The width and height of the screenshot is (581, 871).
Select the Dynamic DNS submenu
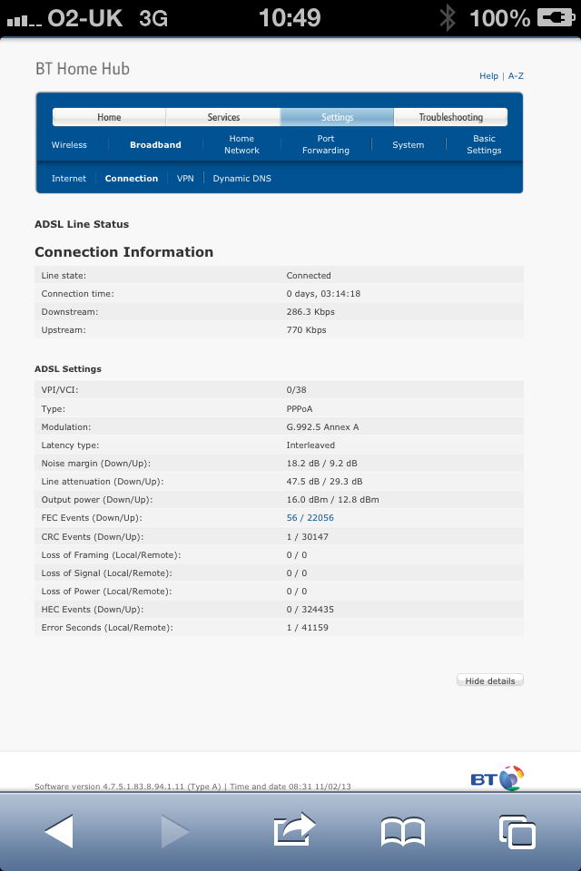(241, 179)
